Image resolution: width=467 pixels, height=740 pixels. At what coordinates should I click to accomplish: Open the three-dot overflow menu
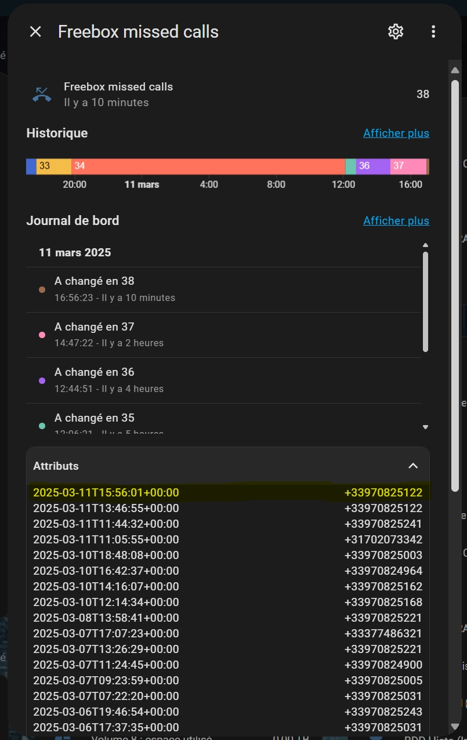coord(433,32)
